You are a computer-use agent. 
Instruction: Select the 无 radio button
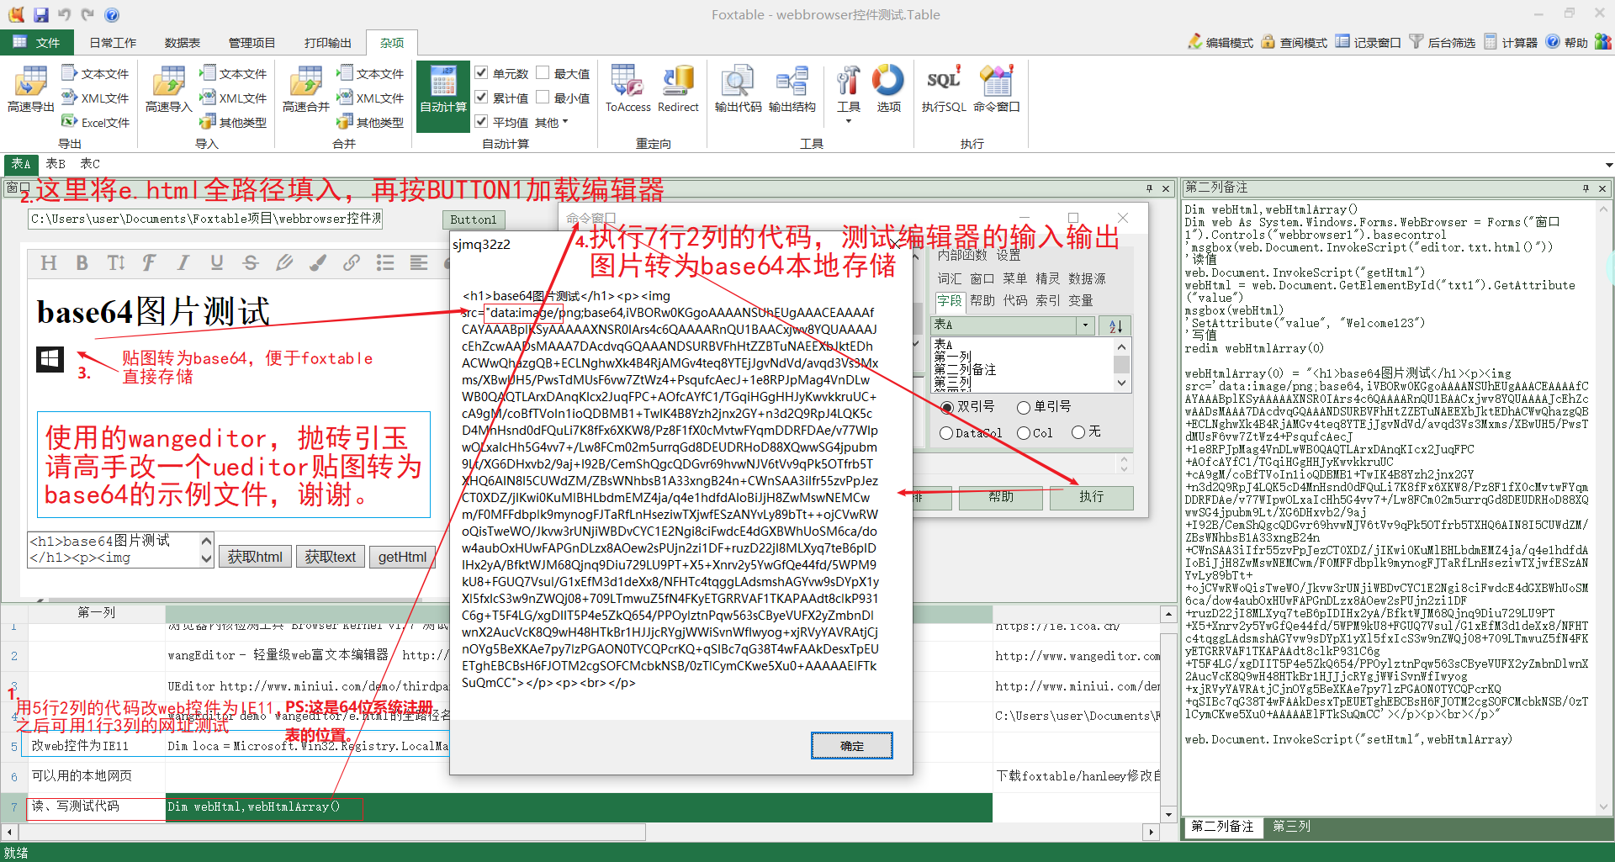[x=1078, y=432]
